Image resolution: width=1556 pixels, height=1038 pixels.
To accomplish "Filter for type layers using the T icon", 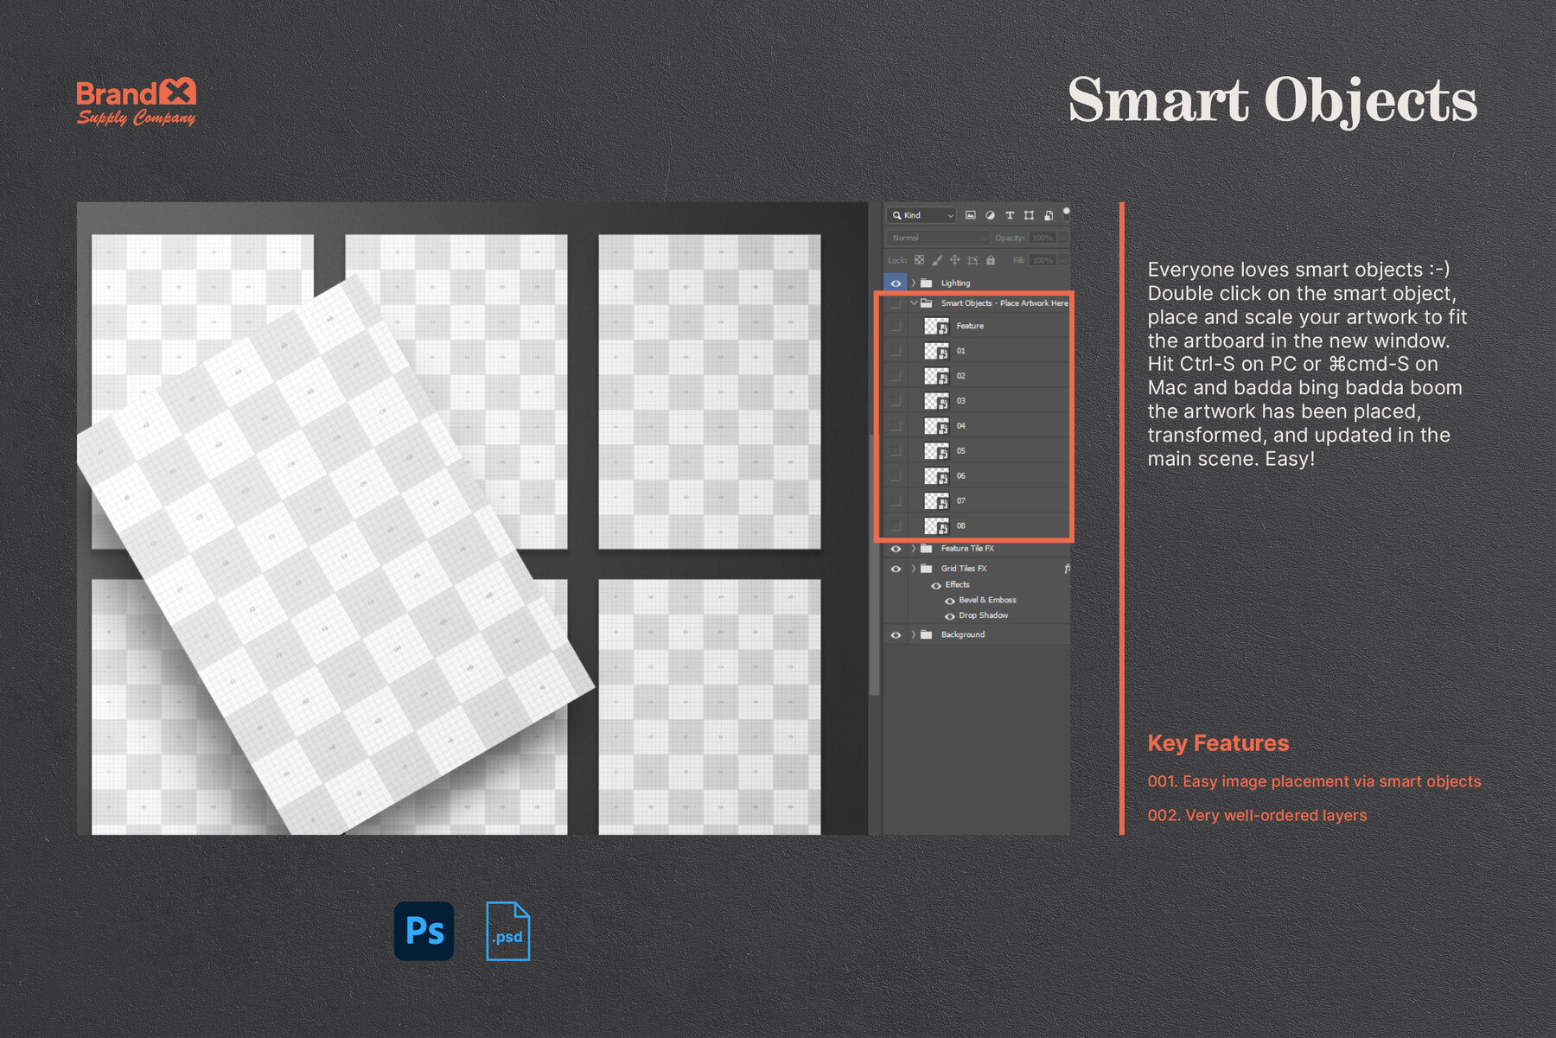I will point(1010,215).
